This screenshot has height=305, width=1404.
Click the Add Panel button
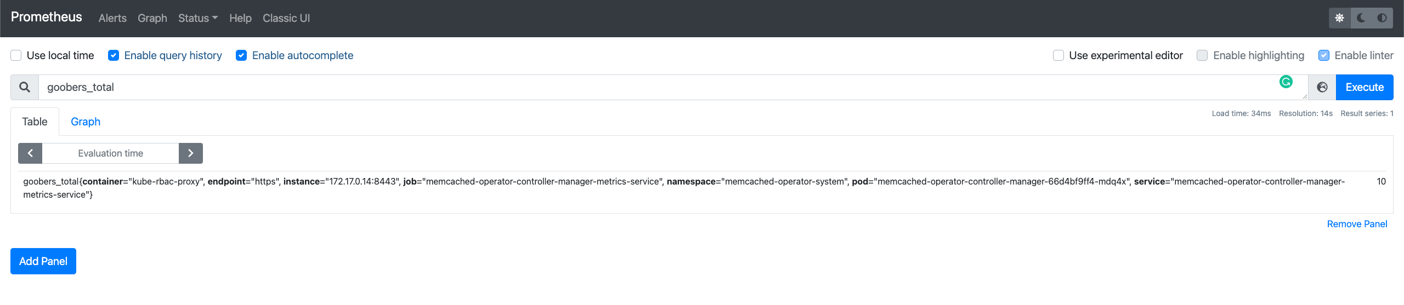(x=43, y=261)
